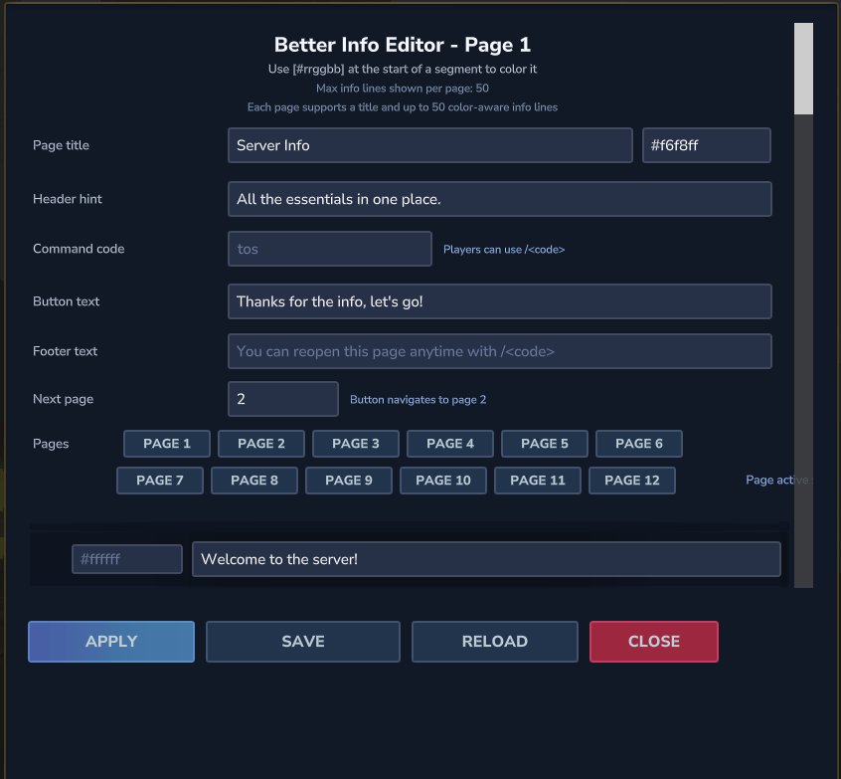The width and height of the screenshot is (841, 779).
Task: Select PAGE 7 button
Action: coord(160,480)
